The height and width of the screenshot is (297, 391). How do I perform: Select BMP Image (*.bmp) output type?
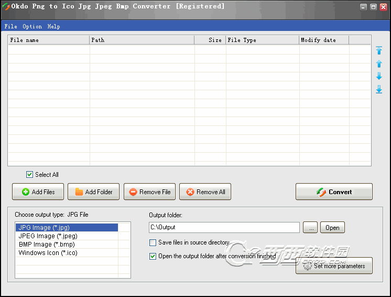click(67, 245)
